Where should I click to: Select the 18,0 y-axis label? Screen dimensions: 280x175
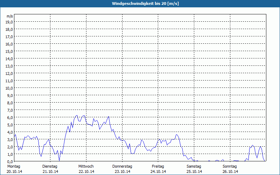click(9, 29)
